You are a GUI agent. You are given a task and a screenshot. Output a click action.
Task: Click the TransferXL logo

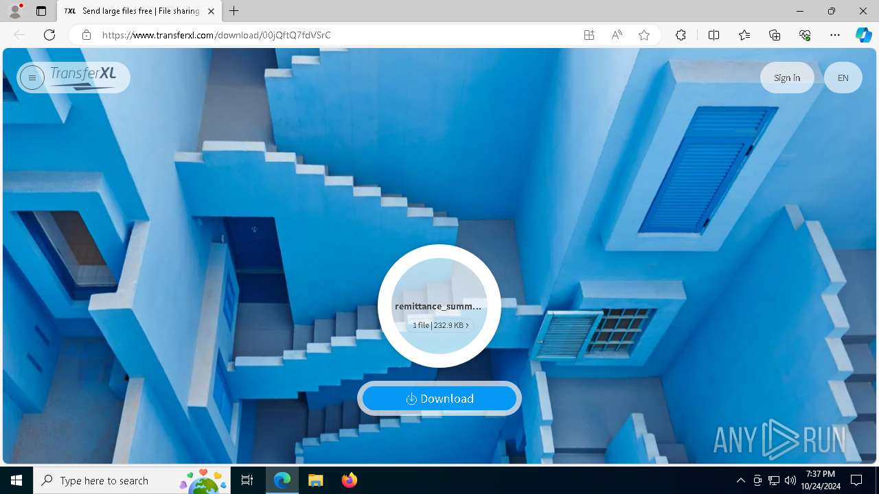(x=83, y=78)
